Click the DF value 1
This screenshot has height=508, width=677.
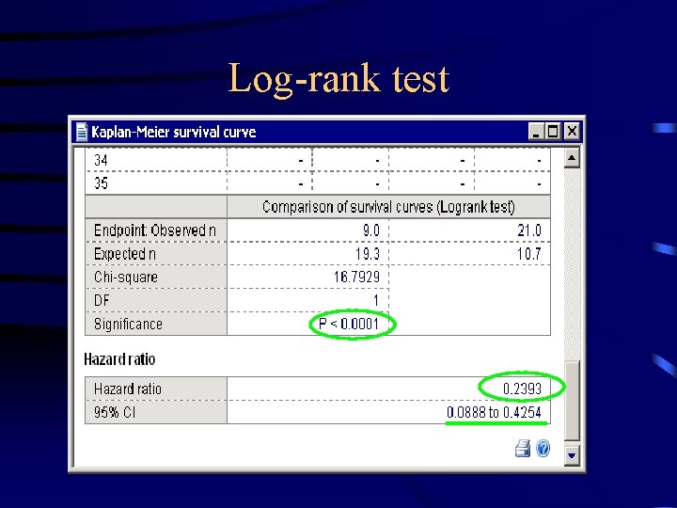376,300
